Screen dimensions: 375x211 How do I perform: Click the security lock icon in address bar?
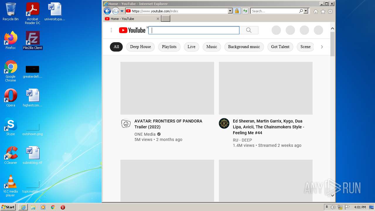click(237, 11)
